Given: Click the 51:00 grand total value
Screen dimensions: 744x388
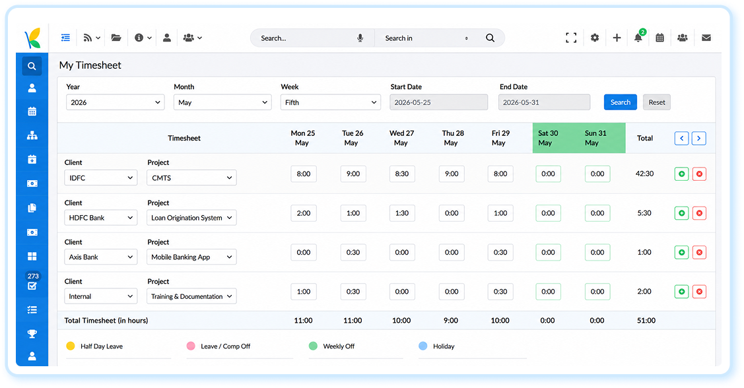Looking at the screenshot, I should [x=646, y=321].
